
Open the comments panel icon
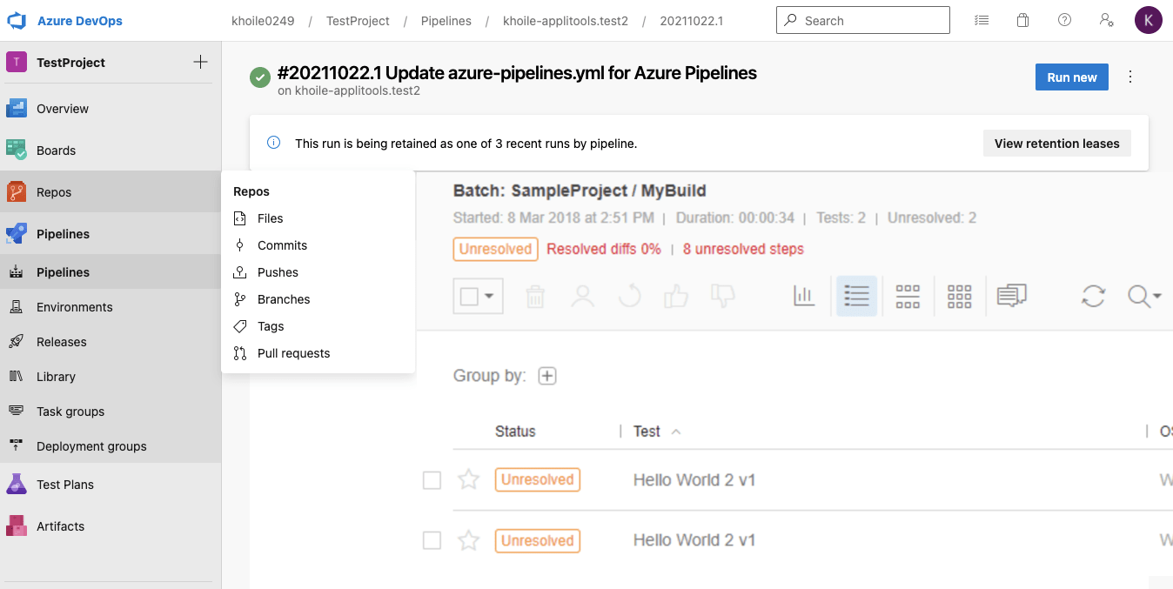(x=1012, y=296)
